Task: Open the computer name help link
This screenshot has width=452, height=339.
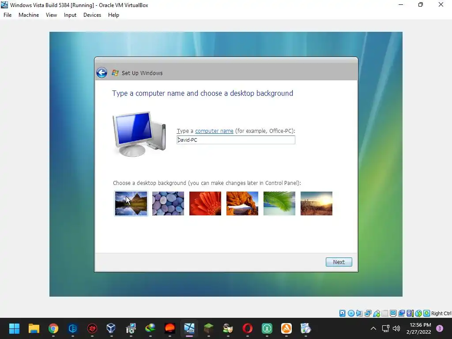Action: (214, 131)
